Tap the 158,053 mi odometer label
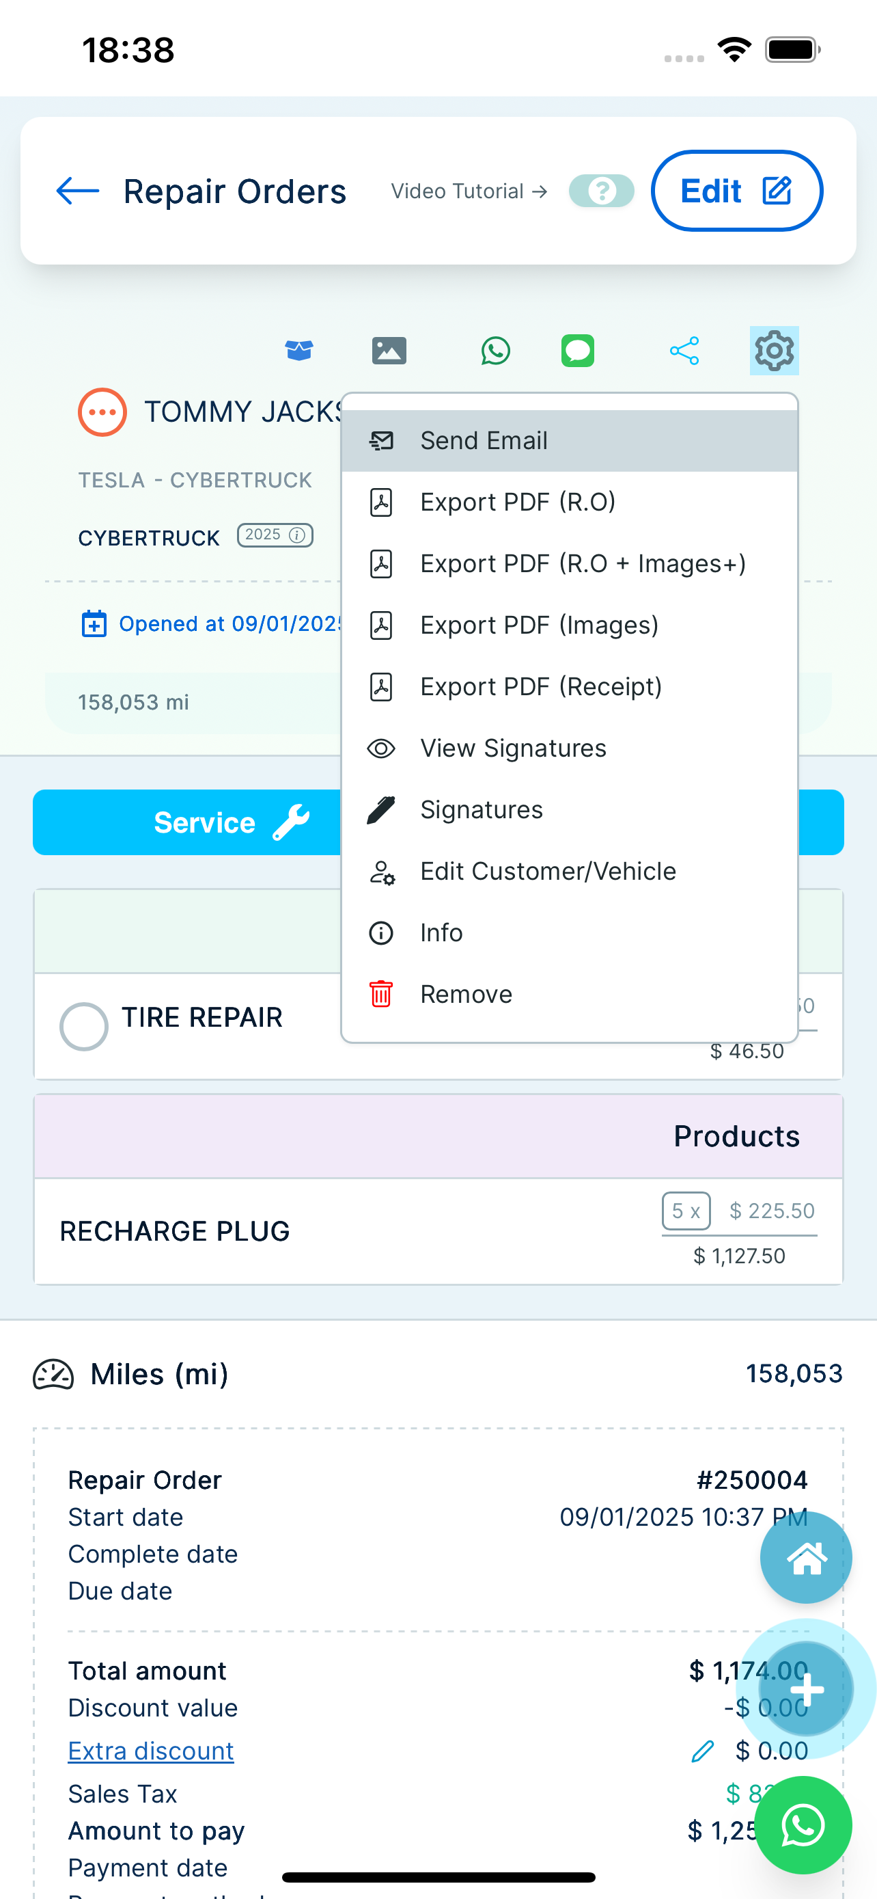 click(x=133, y=703)
